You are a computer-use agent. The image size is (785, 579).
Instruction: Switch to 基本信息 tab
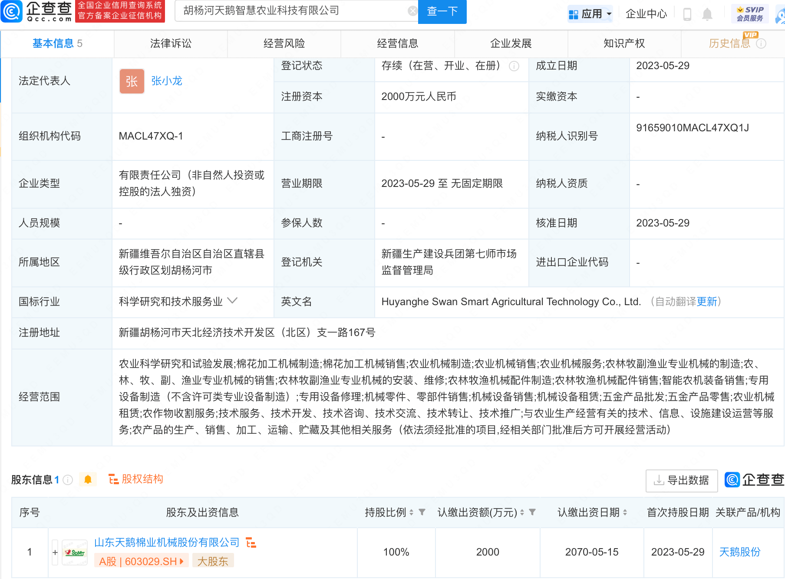(x=57, y=43)
